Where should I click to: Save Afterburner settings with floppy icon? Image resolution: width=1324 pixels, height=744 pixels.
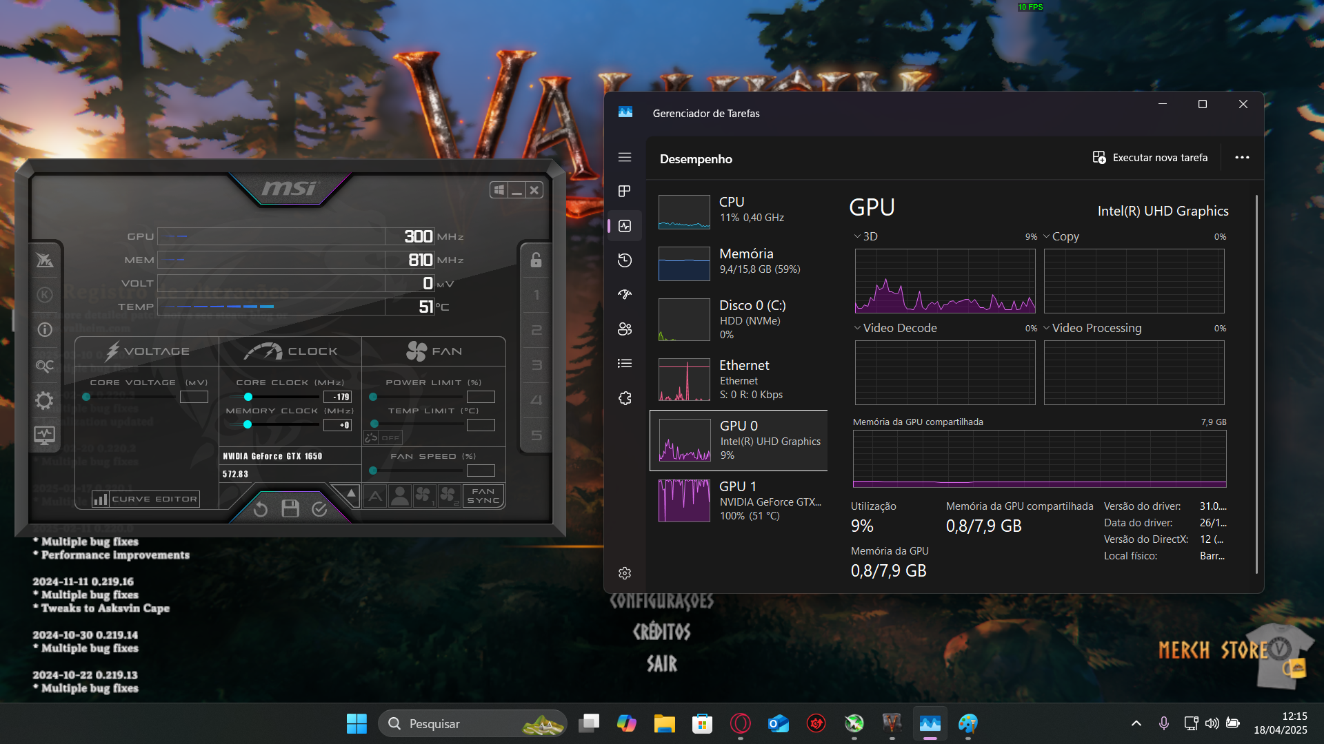(x=290, y=508)
